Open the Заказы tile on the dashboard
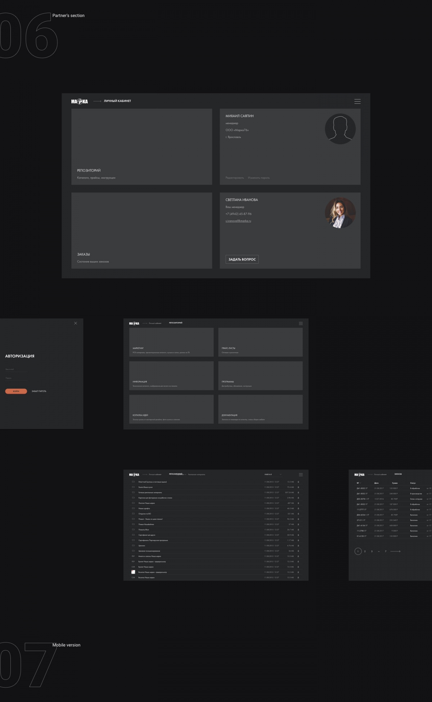The image size is (432, 702). point(141,230)
